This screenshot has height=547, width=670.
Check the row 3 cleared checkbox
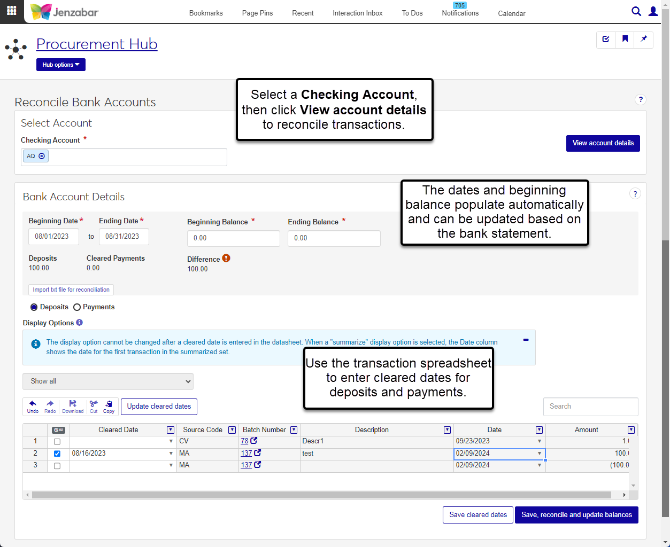(x=57, y=466)
